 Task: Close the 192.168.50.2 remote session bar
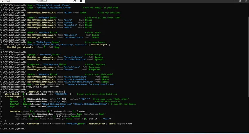pos(81,1)
